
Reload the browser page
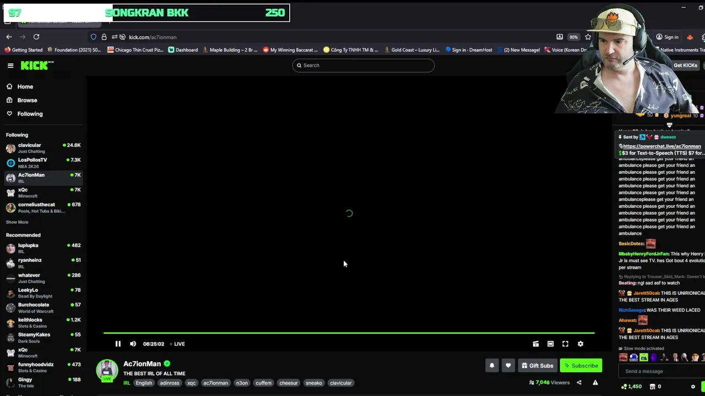[36, 37]
